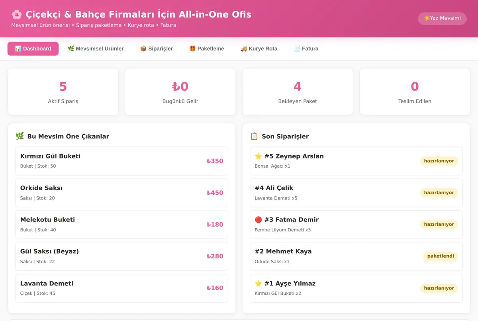
Task: Click the Teslim Edilen stat card
Action: coord(415,92)
